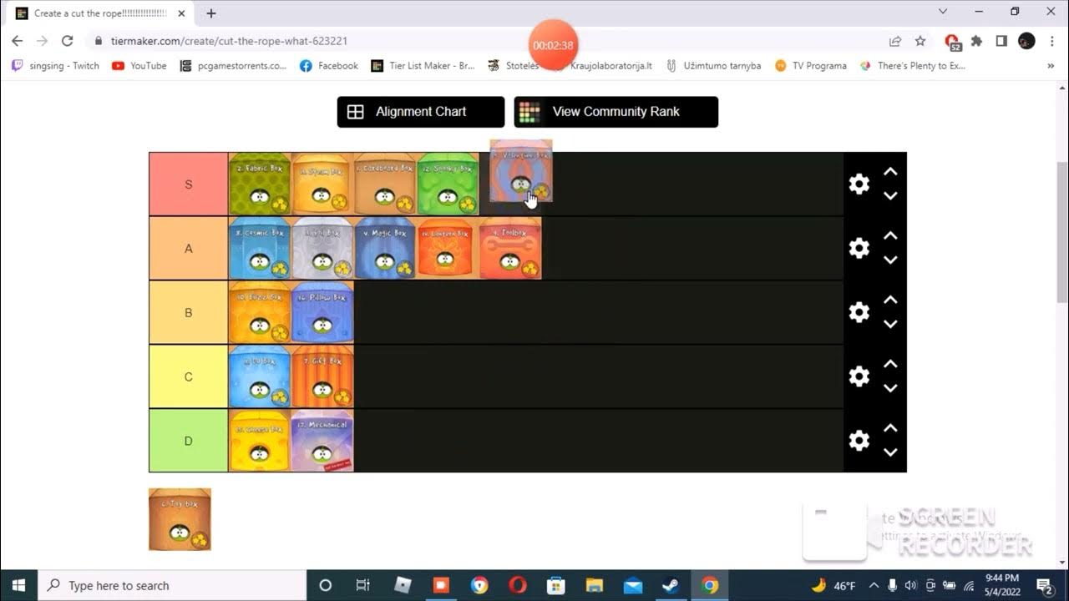Open the notification center icon

[1044, 585]
